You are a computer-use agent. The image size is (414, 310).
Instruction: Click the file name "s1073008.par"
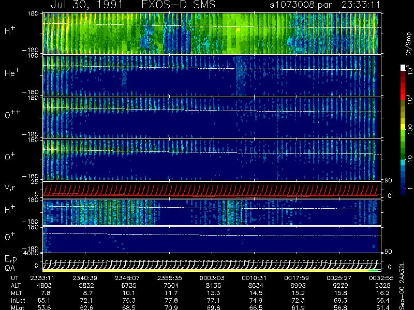(x=301, y=5)
